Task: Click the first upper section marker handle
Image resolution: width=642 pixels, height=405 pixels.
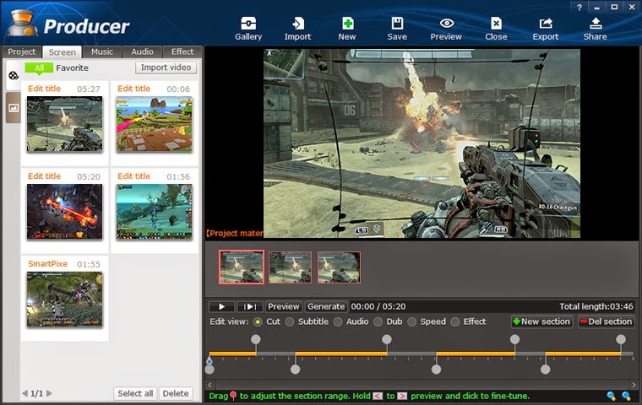Action: point(255,339)
